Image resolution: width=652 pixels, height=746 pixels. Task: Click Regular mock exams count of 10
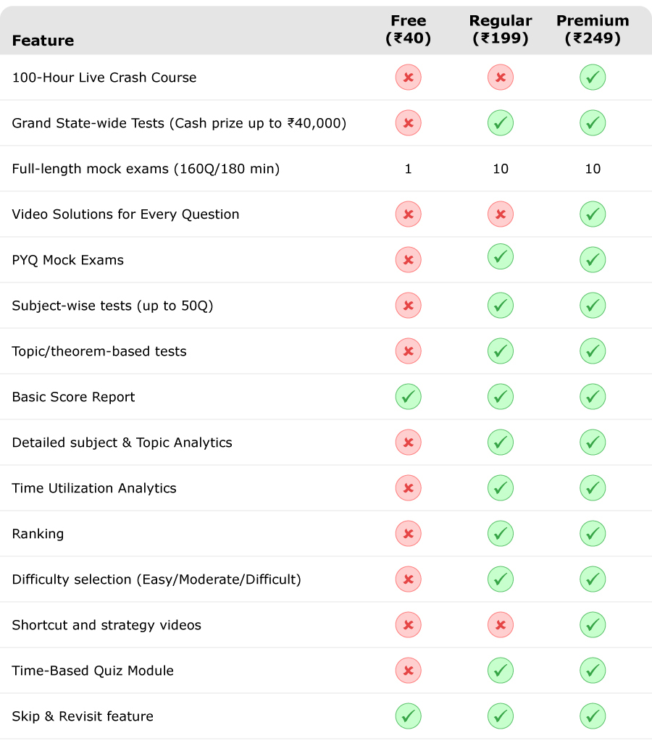501,169
